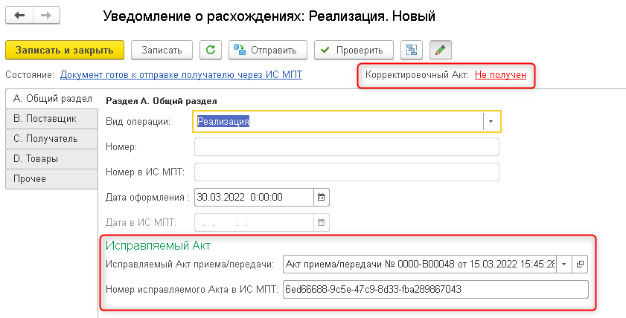Click the red Не получен link
The width and height of the screenshot is (626, 318).
click(x=500, y=74)
